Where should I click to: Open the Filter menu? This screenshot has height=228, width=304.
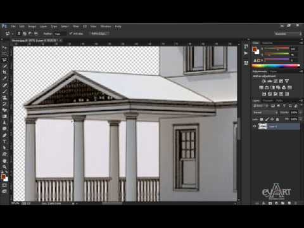point(75,27)
